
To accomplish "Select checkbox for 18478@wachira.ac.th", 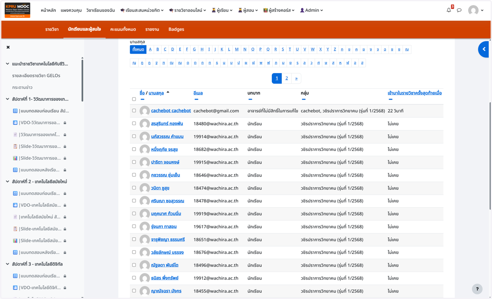I will [x=134, y=200].
